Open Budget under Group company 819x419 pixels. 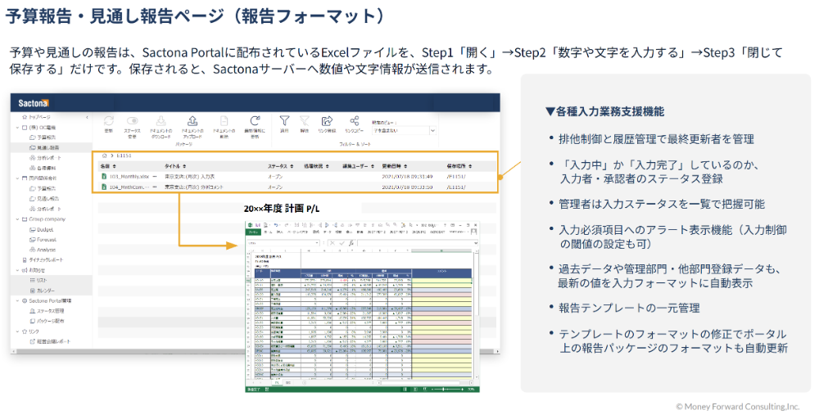click(45, 230)
